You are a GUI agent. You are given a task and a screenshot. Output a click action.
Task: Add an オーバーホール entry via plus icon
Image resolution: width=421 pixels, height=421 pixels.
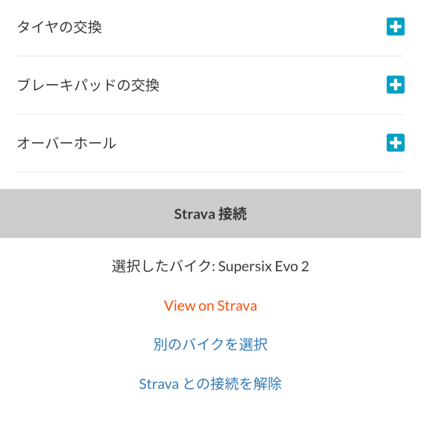click(x=396, y=143)
